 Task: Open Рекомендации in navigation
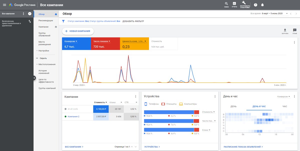point(46,20)
